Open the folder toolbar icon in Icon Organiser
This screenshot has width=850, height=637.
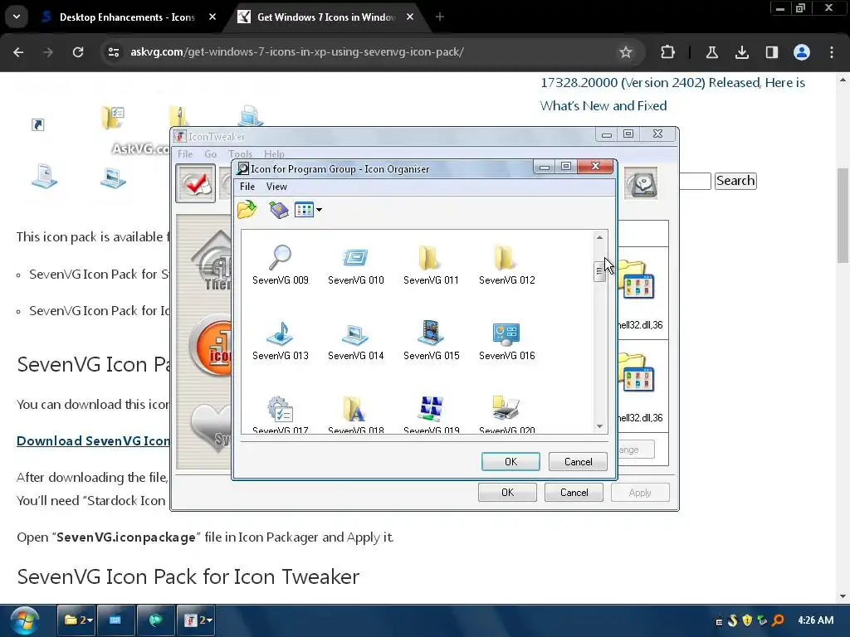(247, 210)
